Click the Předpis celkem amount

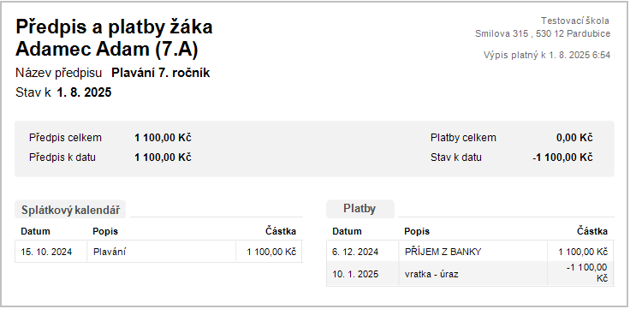click(x=163, y=138)
